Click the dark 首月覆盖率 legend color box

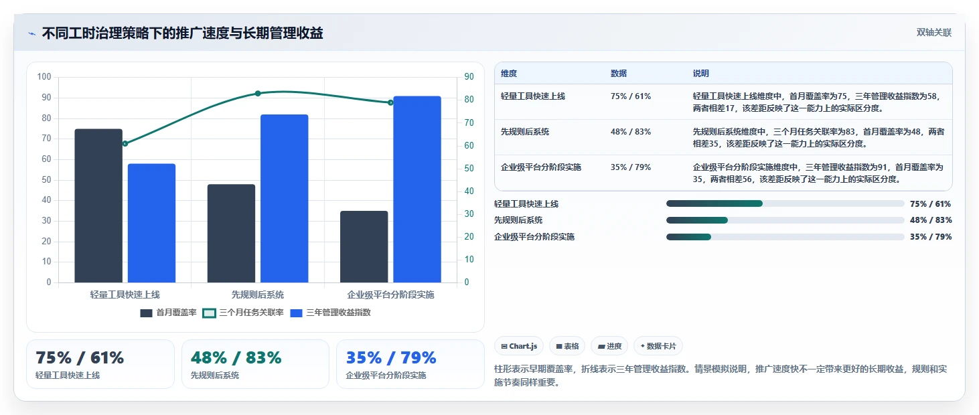coord(147,313)
